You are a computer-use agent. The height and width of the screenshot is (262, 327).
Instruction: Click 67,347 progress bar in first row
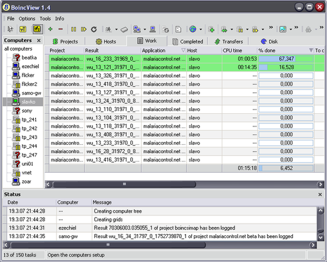tap(286, 59)
